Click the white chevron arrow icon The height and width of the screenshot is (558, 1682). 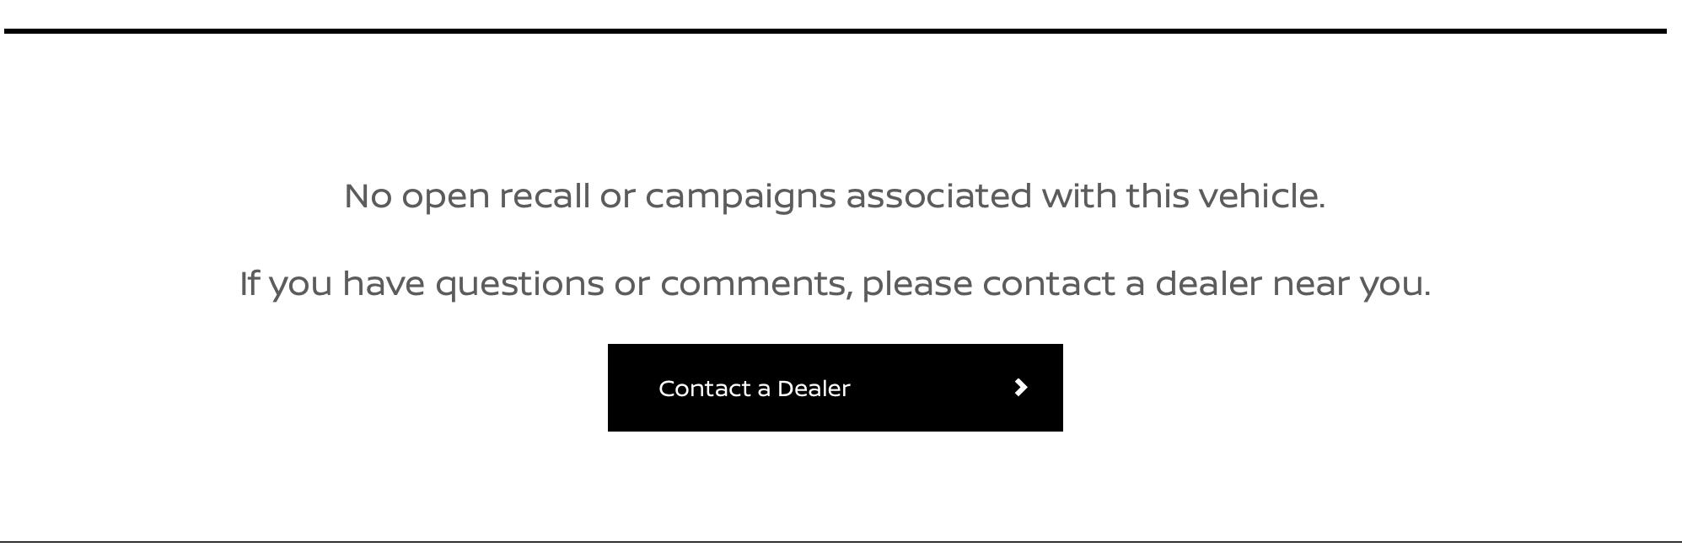(1020, 388)
